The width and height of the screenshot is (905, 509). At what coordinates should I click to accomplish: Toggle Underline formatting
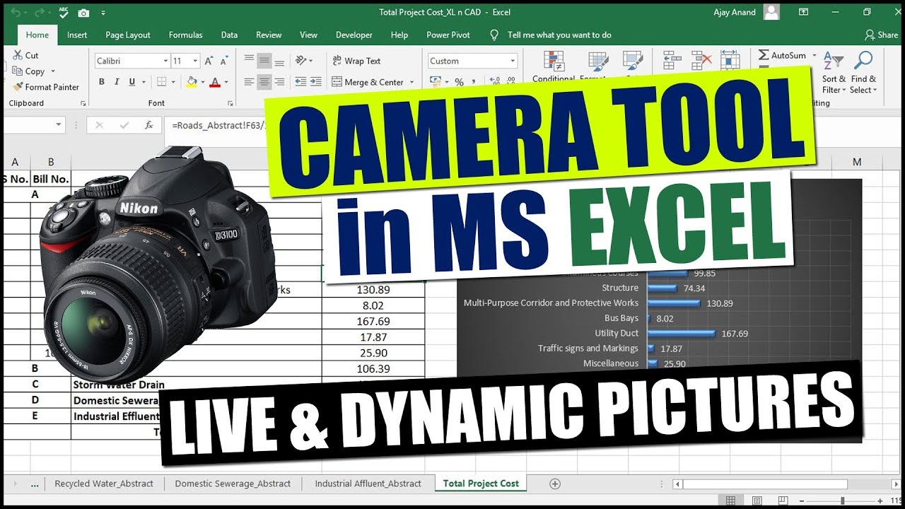click(132, 82)
